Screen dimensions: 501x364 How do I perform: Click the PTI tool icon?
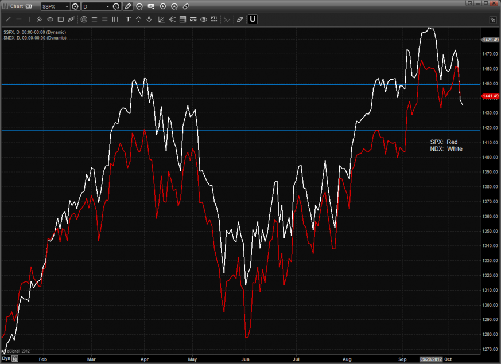tap(213, 19)
